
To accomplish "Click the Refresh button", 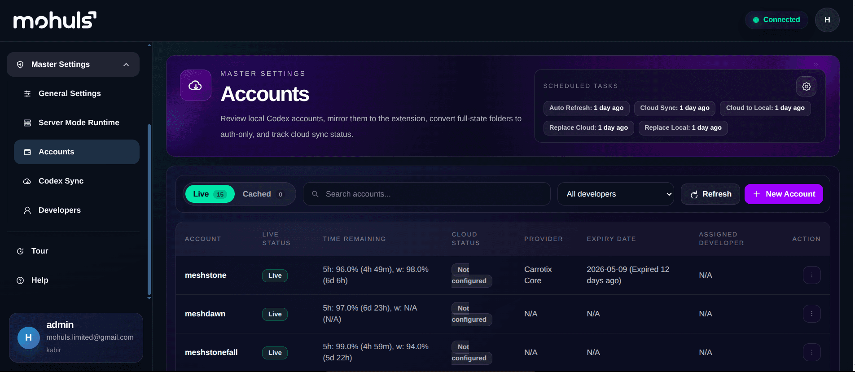I will coord(710,194).
